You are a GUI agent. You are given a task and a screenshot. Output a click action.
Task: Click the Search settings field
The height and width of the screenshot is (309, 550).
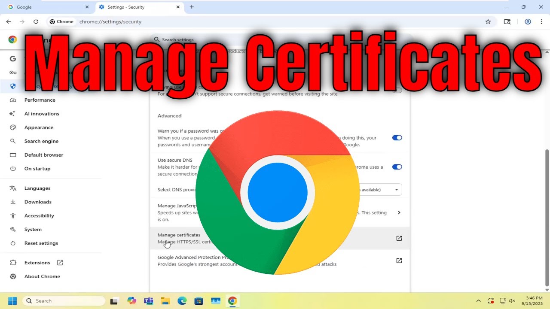pos(281,39)
